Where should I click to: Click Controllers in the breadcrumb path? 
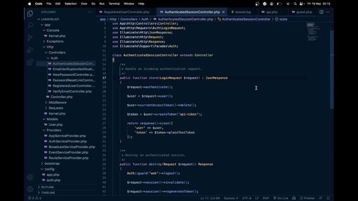coord(129,19)
